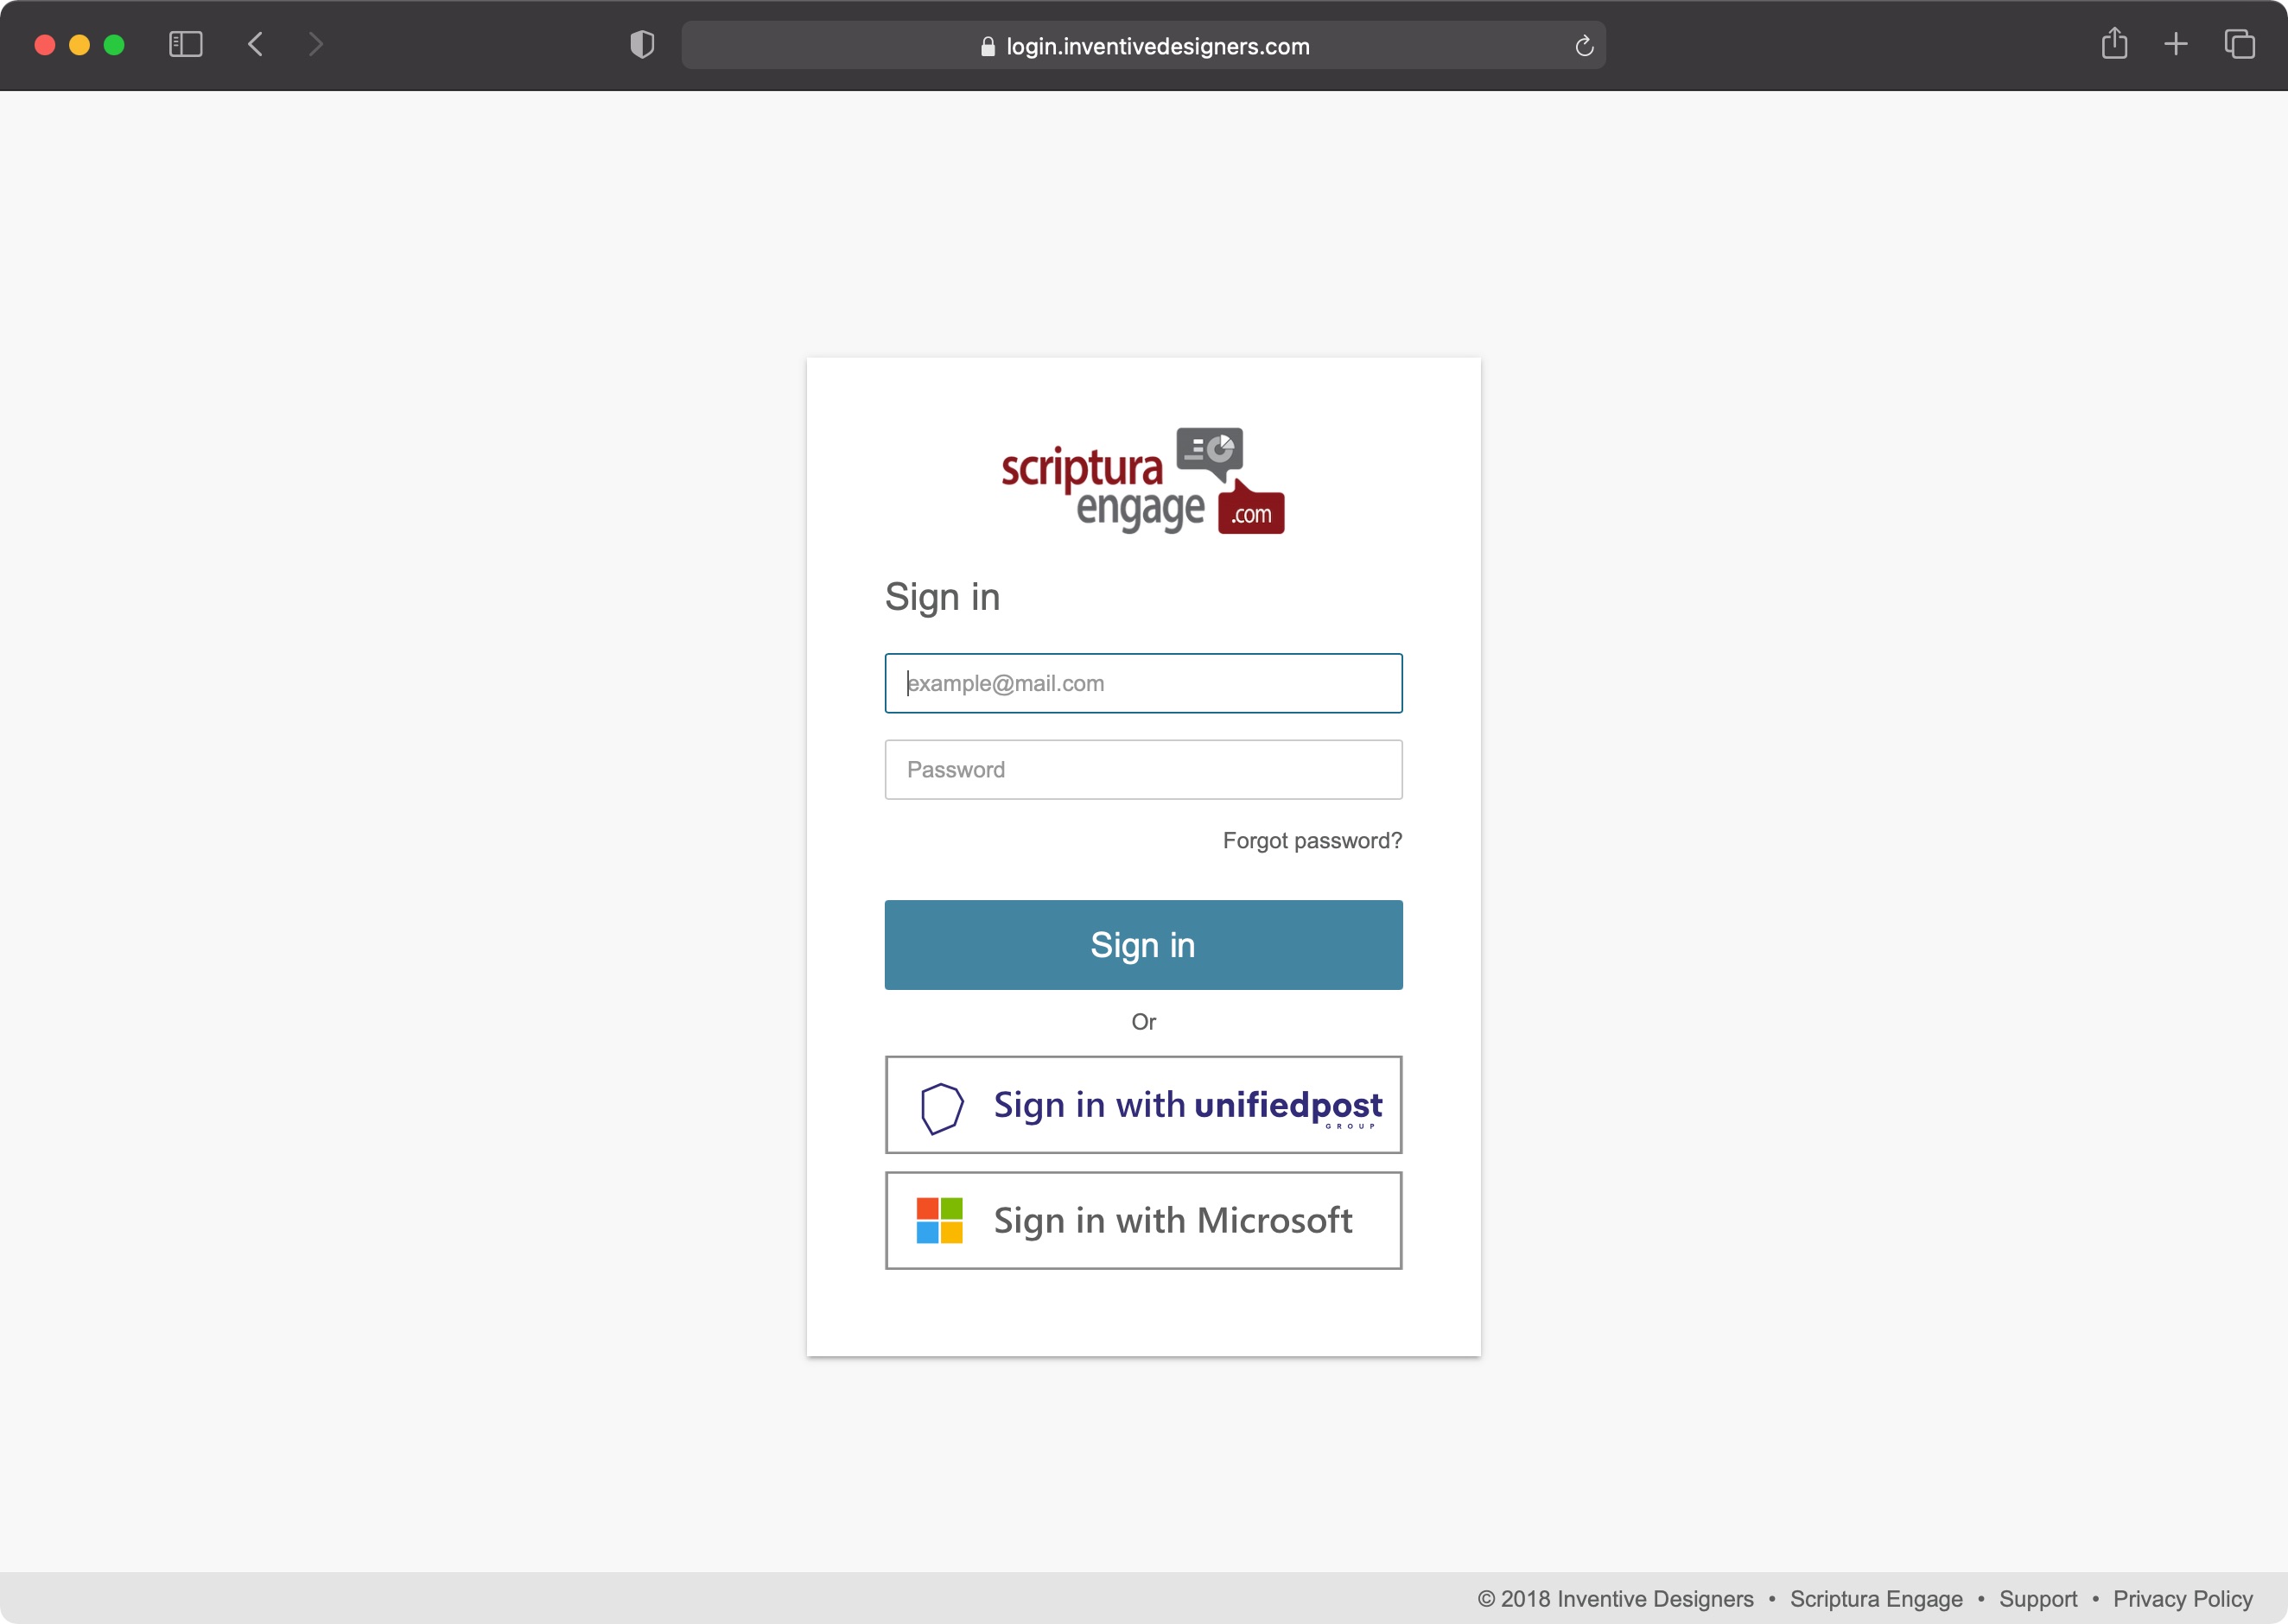Open the Share menu icon
This screenshot has width=2288, height=1624.
(x=2114, y=44)
